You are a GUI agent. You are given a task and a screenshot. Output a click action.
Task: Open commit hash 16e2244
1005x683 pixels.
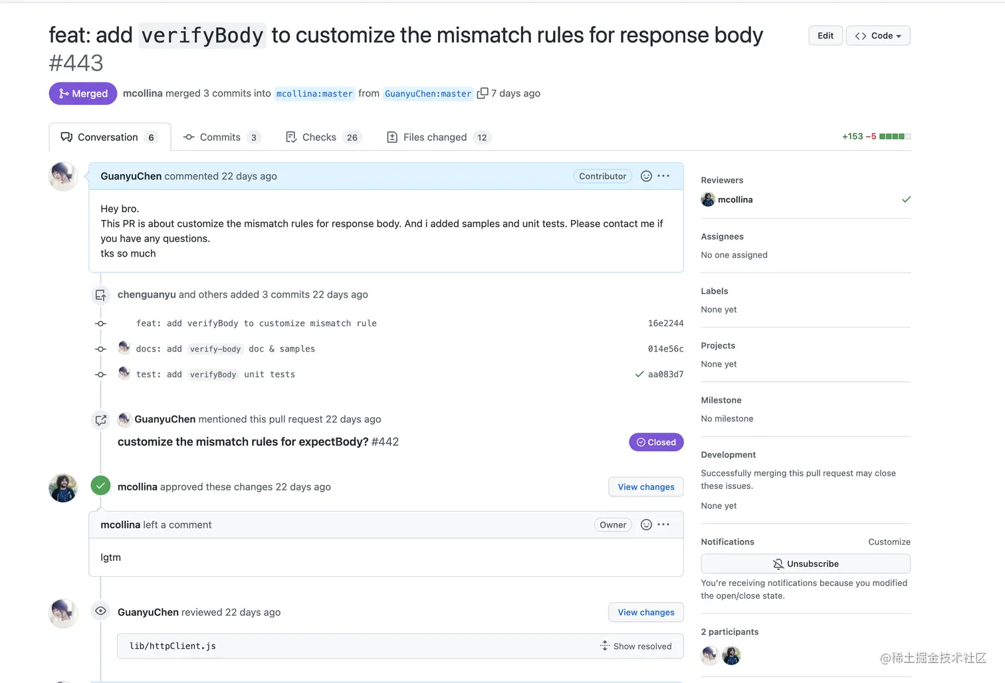[665, 324]
